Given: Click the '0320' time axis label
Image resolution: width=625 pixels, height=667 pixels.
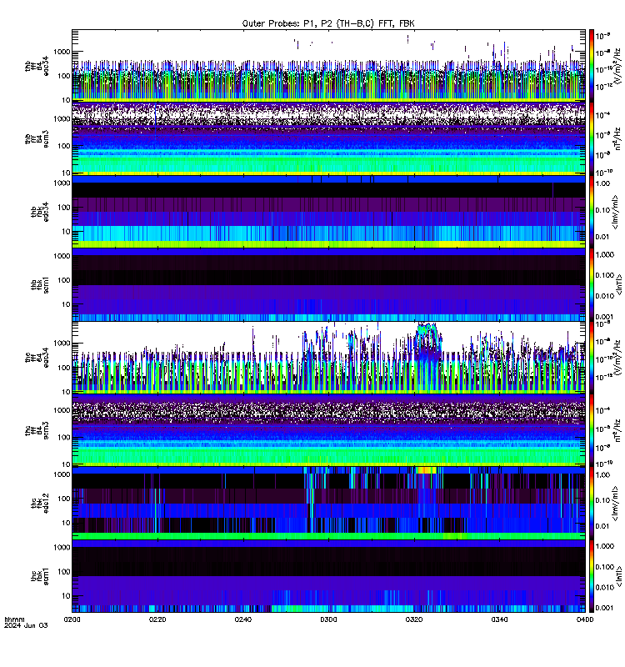Looking at the screenshot, I should (414, 619).
